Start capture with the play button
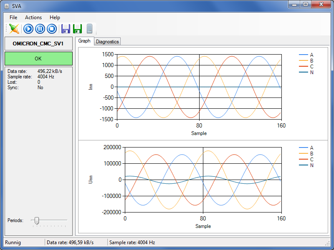The height and width of the screenshot is (250, 334). [28, 29]
